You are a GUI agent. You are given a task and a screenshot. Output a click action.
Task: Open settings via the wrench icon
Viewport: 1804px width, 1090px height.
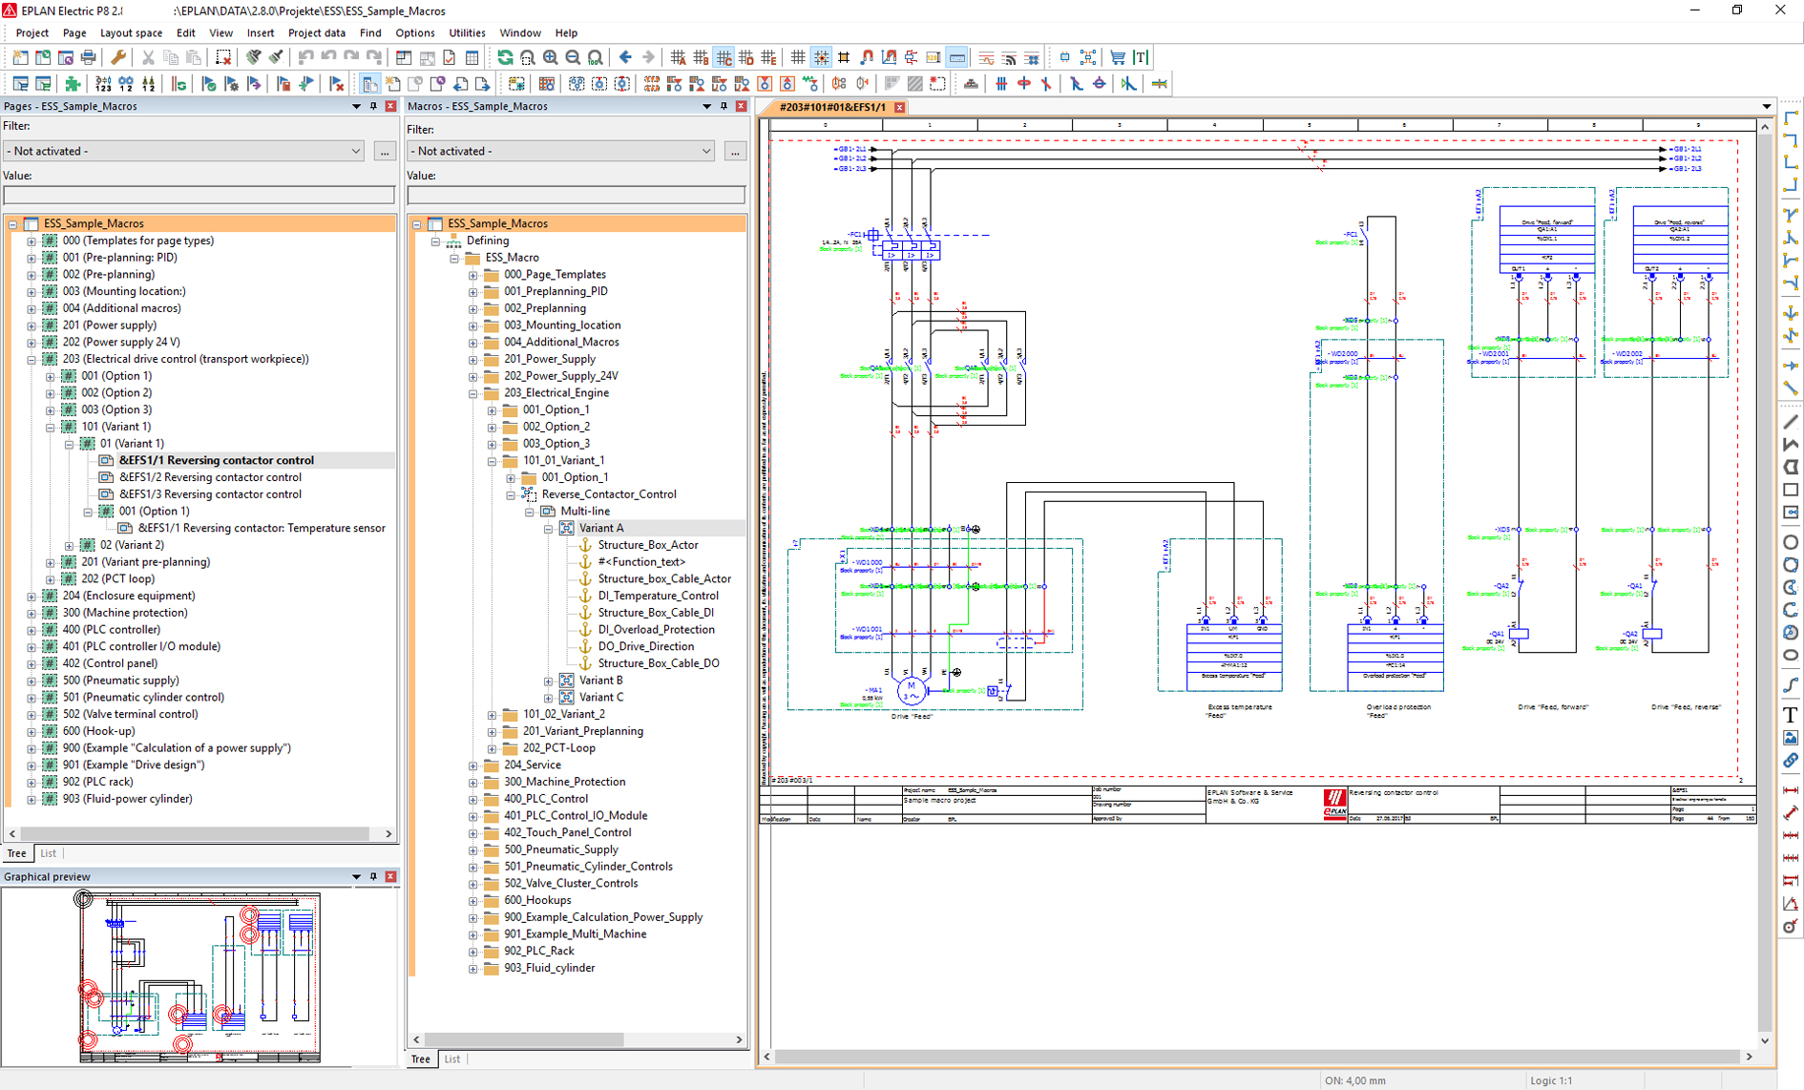(118, 58)
